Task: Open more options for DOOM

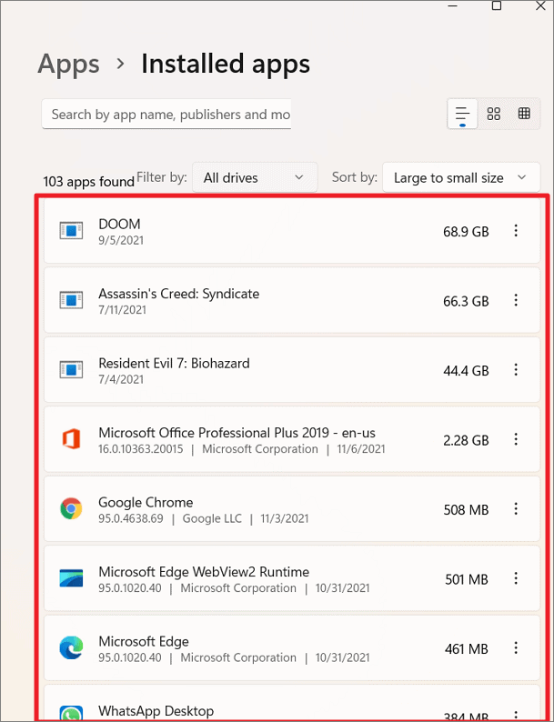Action: pyautogui.click(x=516, y=230)
